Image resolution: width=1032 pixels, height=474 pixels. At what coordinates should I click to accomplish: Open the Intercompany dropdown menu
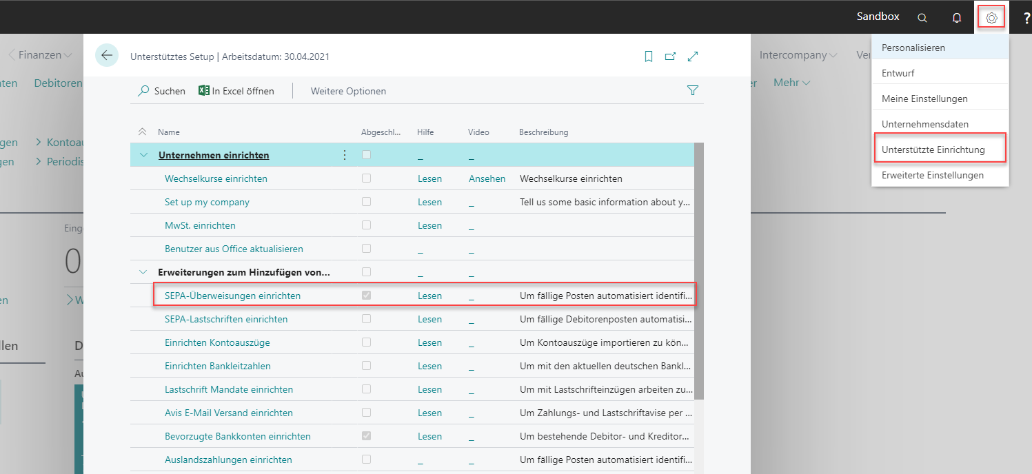pyautogui.click(x=798, y=55)
